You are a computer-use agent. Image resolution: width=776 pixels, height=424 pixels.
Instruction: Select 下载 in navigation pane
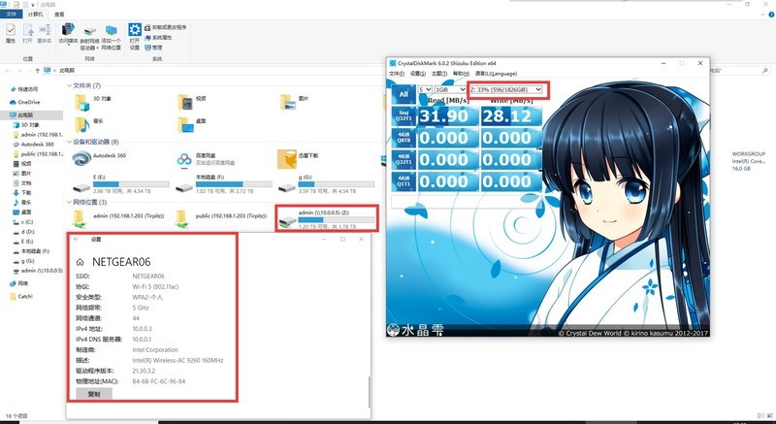[x=26, y=192]
